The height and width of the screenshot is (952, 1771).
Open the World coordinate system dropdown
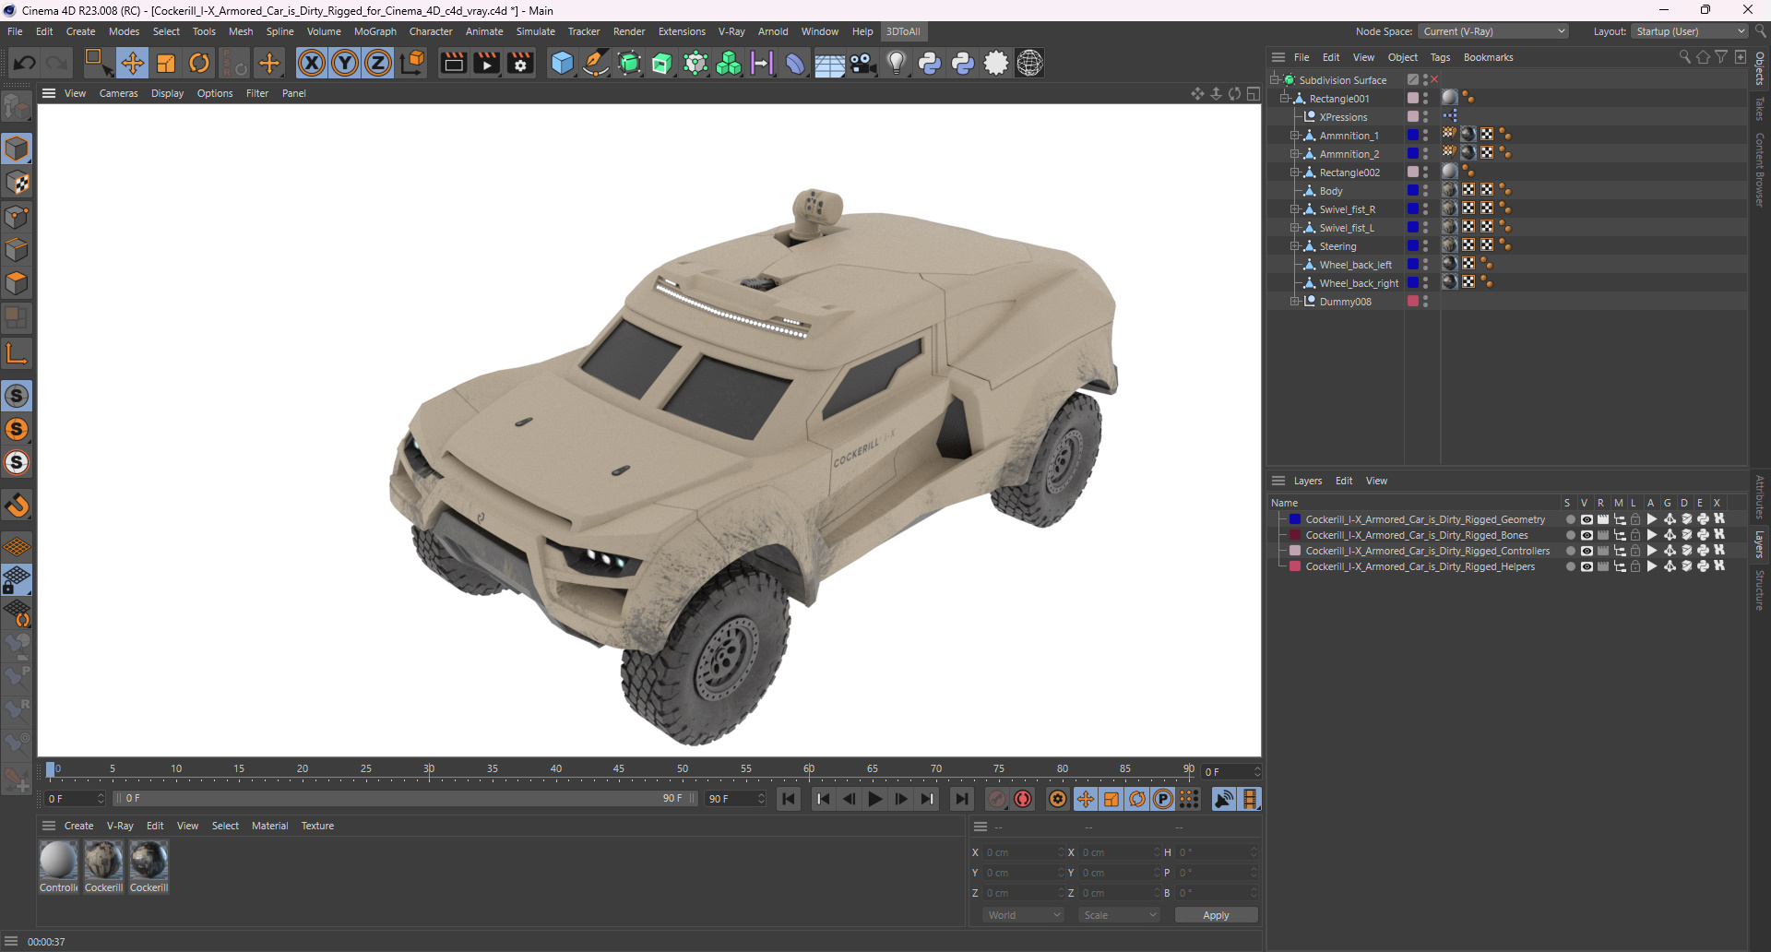[1024, 915]
